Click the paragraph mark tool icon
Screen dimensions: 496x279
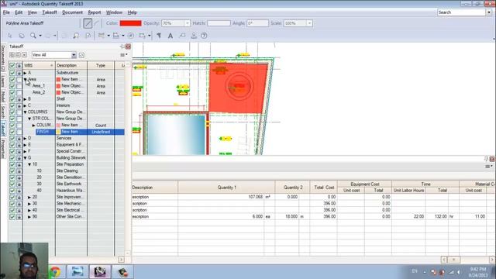159,36
